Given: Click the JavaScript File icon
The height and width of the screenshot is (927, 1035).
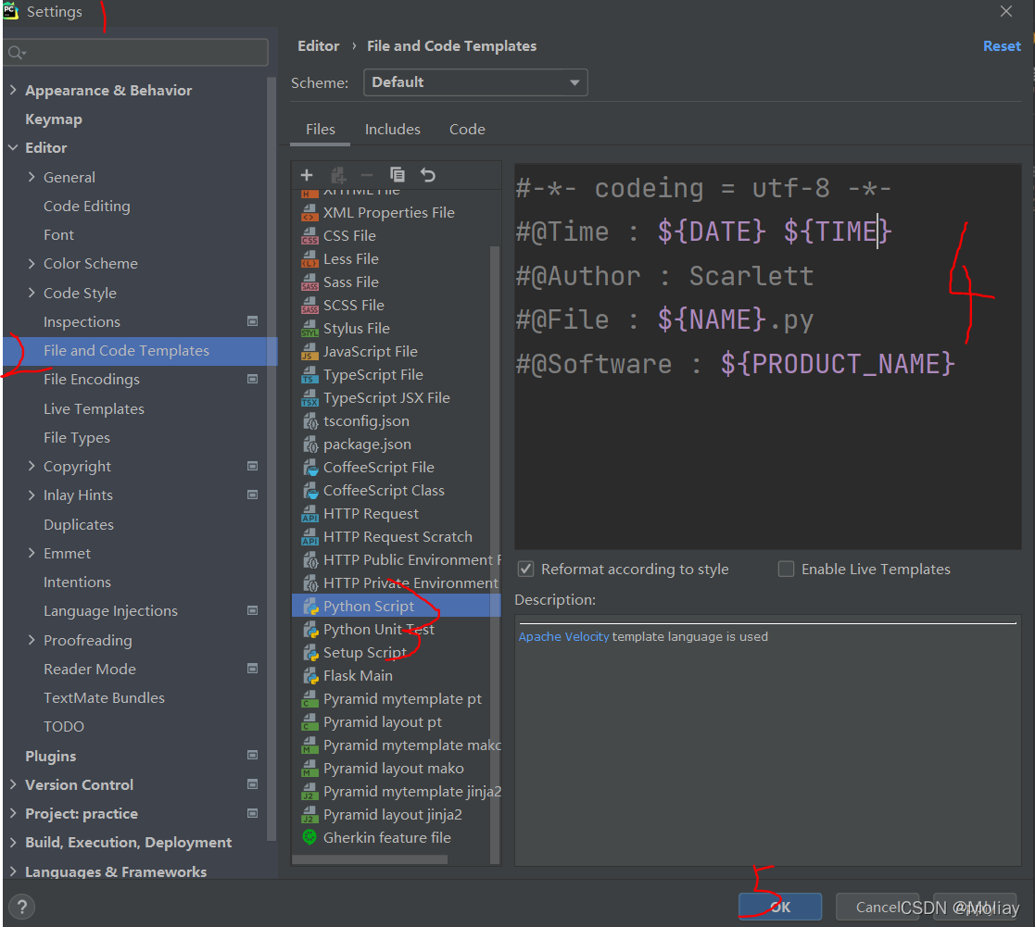Looking at the screenshot, I should pos(309,352).
